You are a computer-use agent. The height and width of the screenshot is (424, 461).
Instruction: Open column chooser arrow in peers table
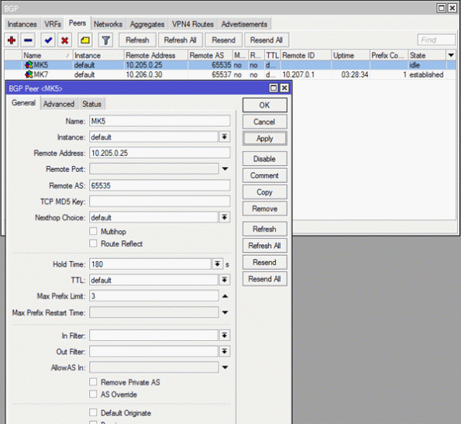(451, 55)
